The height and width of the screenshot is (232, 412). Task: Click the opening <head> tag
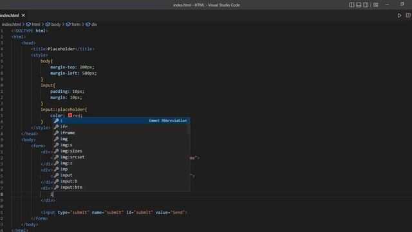coord(28,43)
